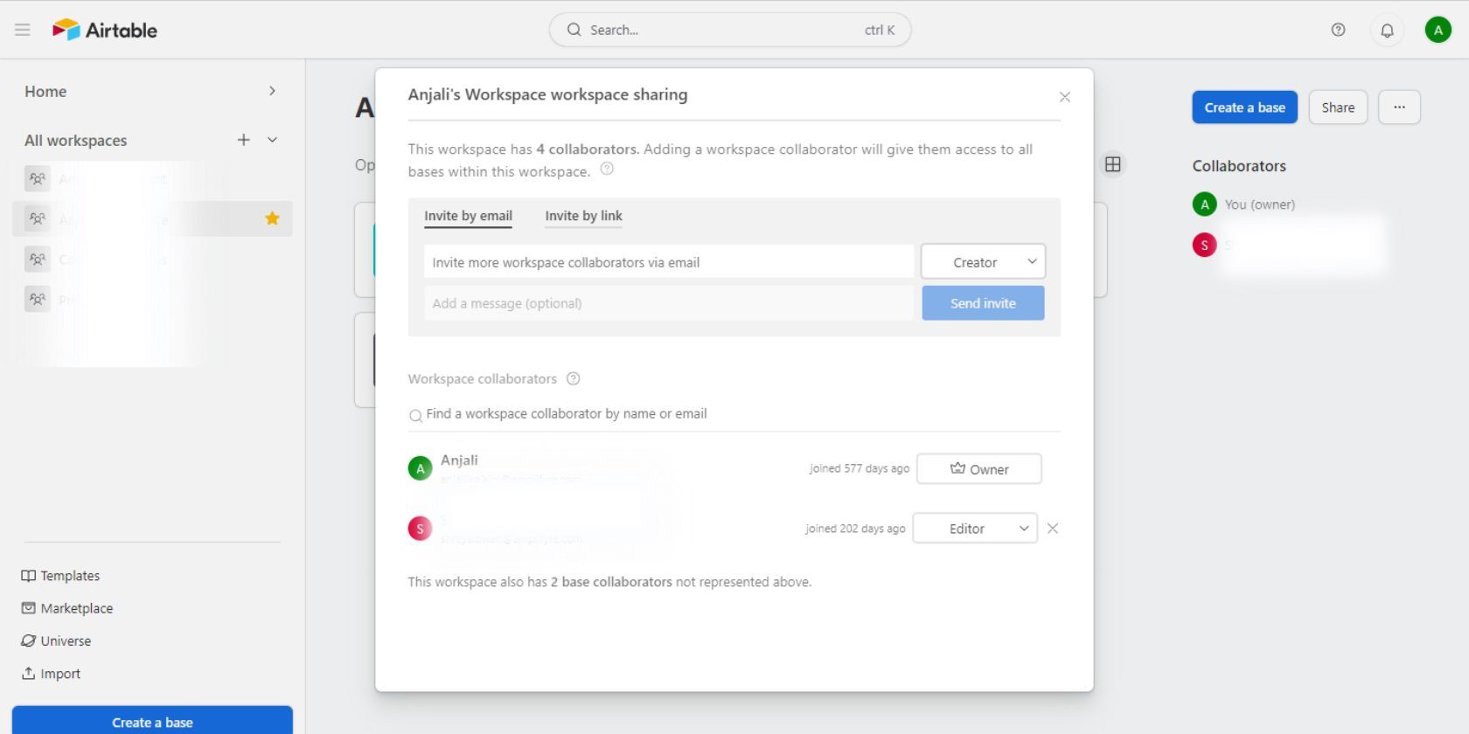Screen dimensions: 1469x734
Task: Close the workspace sharing dialog
Action: [1064, 97]
